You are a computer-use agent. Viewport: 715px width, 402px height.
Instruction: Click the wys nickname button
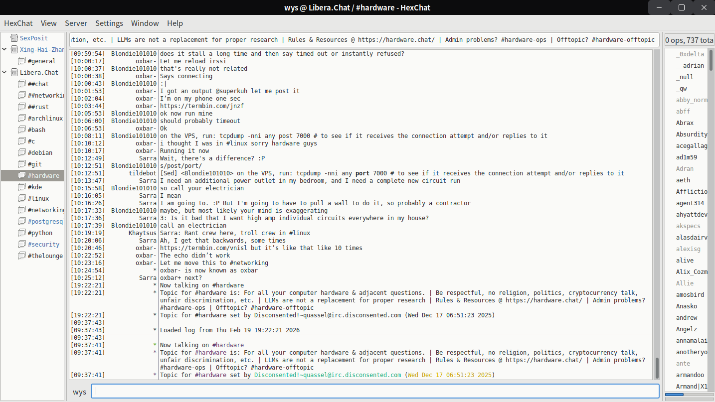point(79,392)
